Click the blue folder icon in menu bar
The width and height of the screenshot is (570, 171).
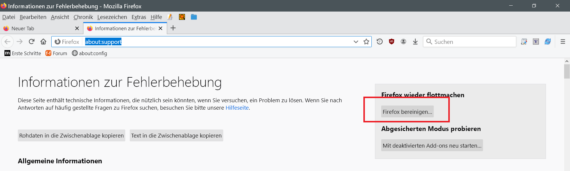tap(194, 17)
